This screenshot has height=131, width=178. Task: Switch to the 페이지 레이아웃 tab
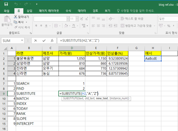(49, 11)
